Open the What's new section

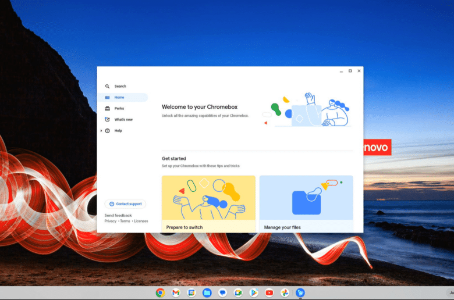122,120
